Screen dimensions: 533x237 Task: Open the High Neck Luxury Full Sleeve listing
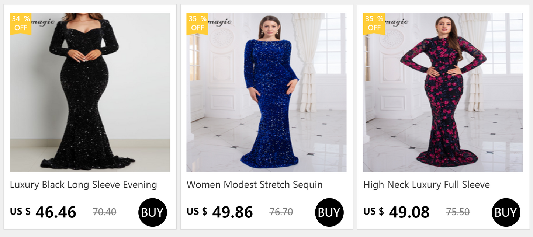click(426, 185)
